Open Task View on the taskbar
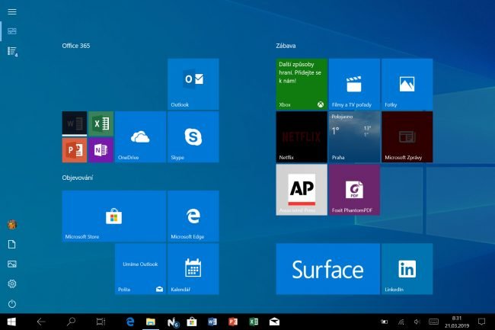495x330 pixels. 101,322
